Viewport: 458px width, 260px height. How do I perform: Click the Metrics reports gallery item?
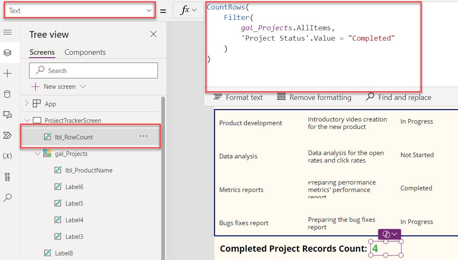click(241, 190)
